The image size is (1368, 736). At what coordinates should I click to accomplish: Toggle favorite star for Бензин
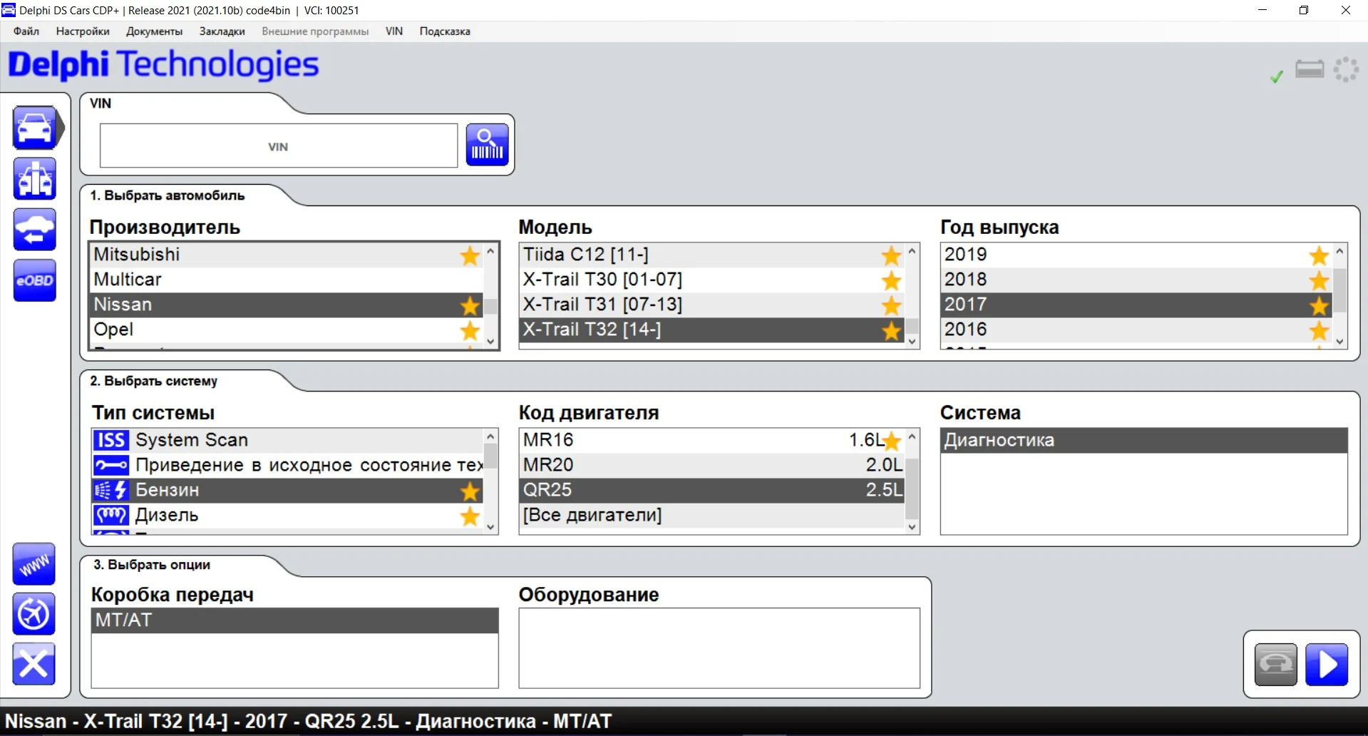470,491
